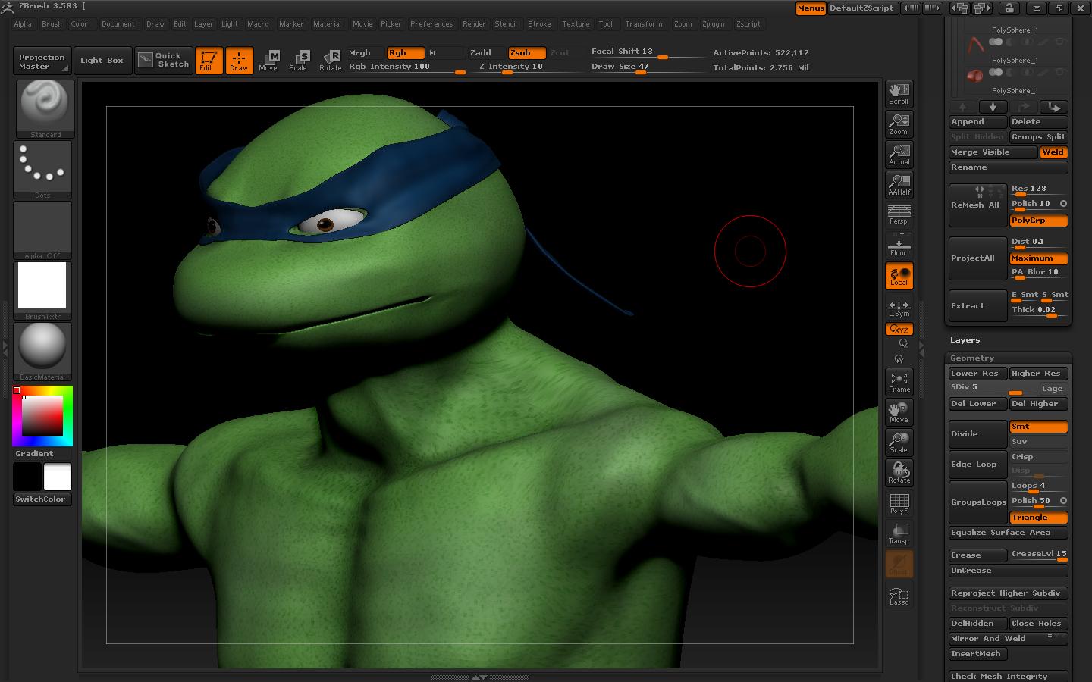Toggle Transp transparency mode

899,533
